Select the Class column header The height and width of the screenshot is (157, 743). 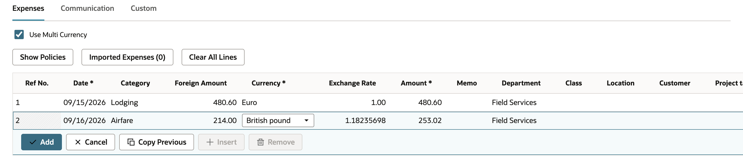[x=574, y=83]
